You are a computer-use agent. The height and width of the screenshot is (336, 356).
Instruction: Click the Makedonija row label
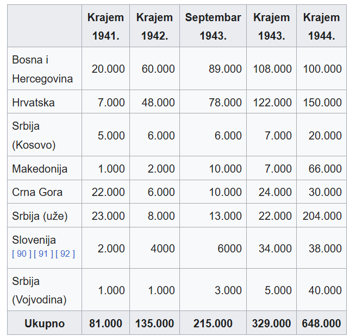coord(40,169)
